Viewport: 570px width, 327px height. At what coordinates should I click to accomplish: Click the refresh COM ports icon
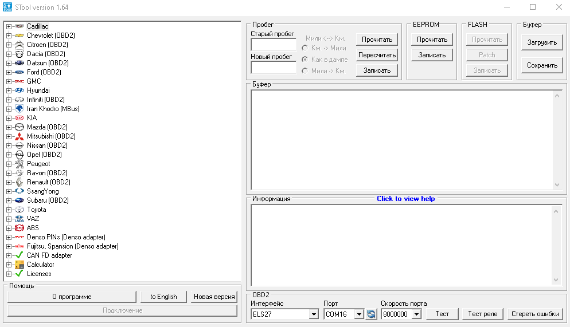372,314
